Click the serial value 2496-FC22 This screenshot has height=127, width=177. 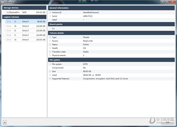[88, 16]
